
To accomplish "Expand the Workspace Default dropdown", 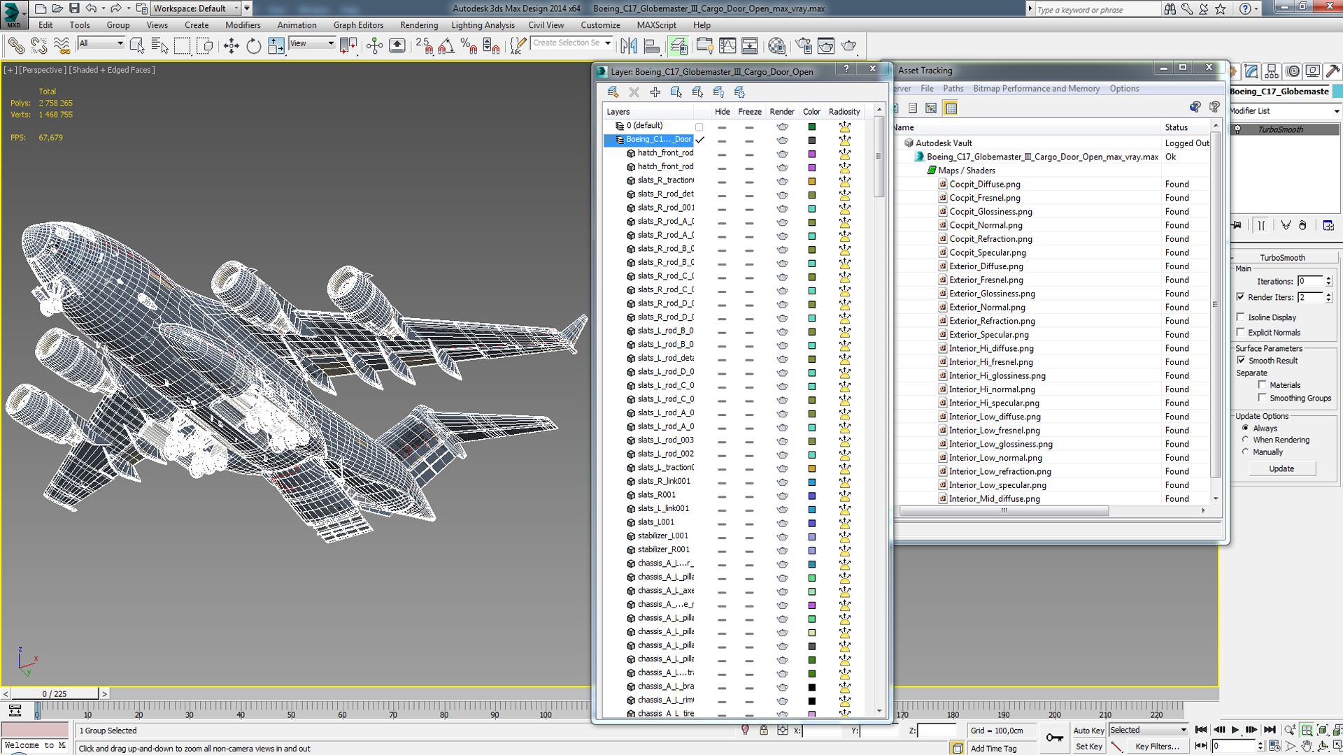I will (x=196, y=8).
